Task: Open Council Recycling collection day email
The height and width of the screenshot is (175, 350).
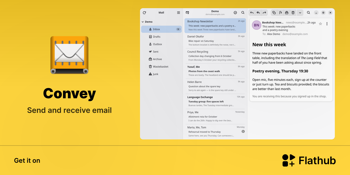Action: tap(215, 56)
